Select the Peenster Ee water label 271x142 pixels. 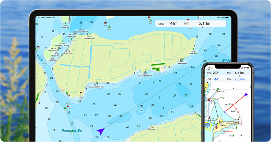coord(72,131)
